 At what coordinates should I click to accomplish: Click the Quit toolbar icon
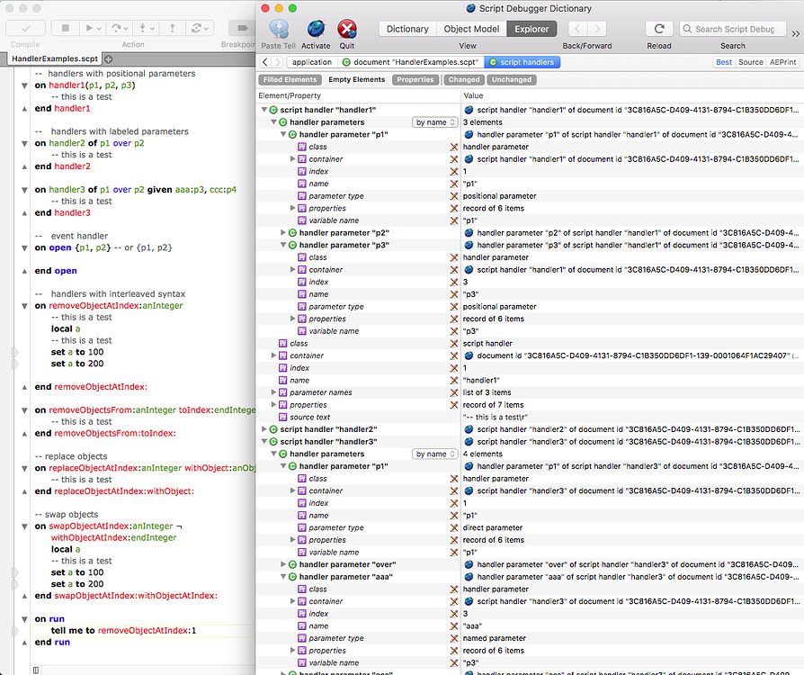click(347, 28)
